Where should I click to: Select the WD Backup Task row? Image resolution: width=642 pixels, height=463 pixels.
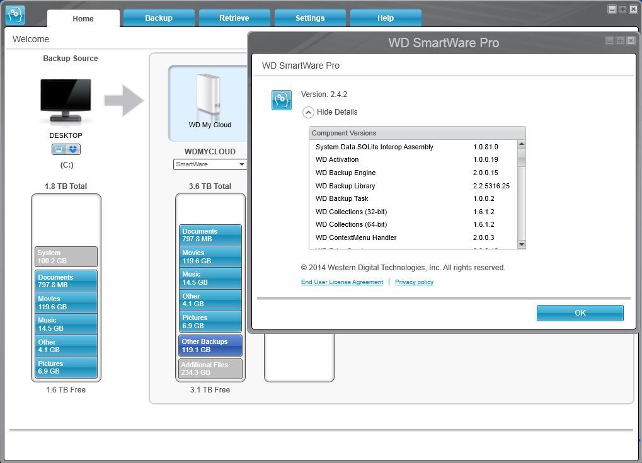(x=413, y=198)
